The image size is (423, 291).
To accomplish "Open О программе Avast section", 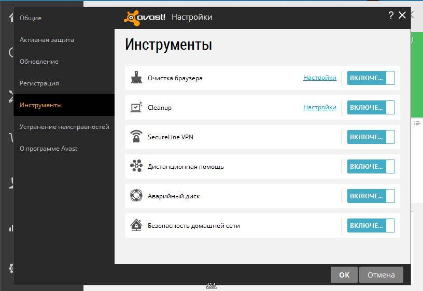I will click(x=64, y=149).
